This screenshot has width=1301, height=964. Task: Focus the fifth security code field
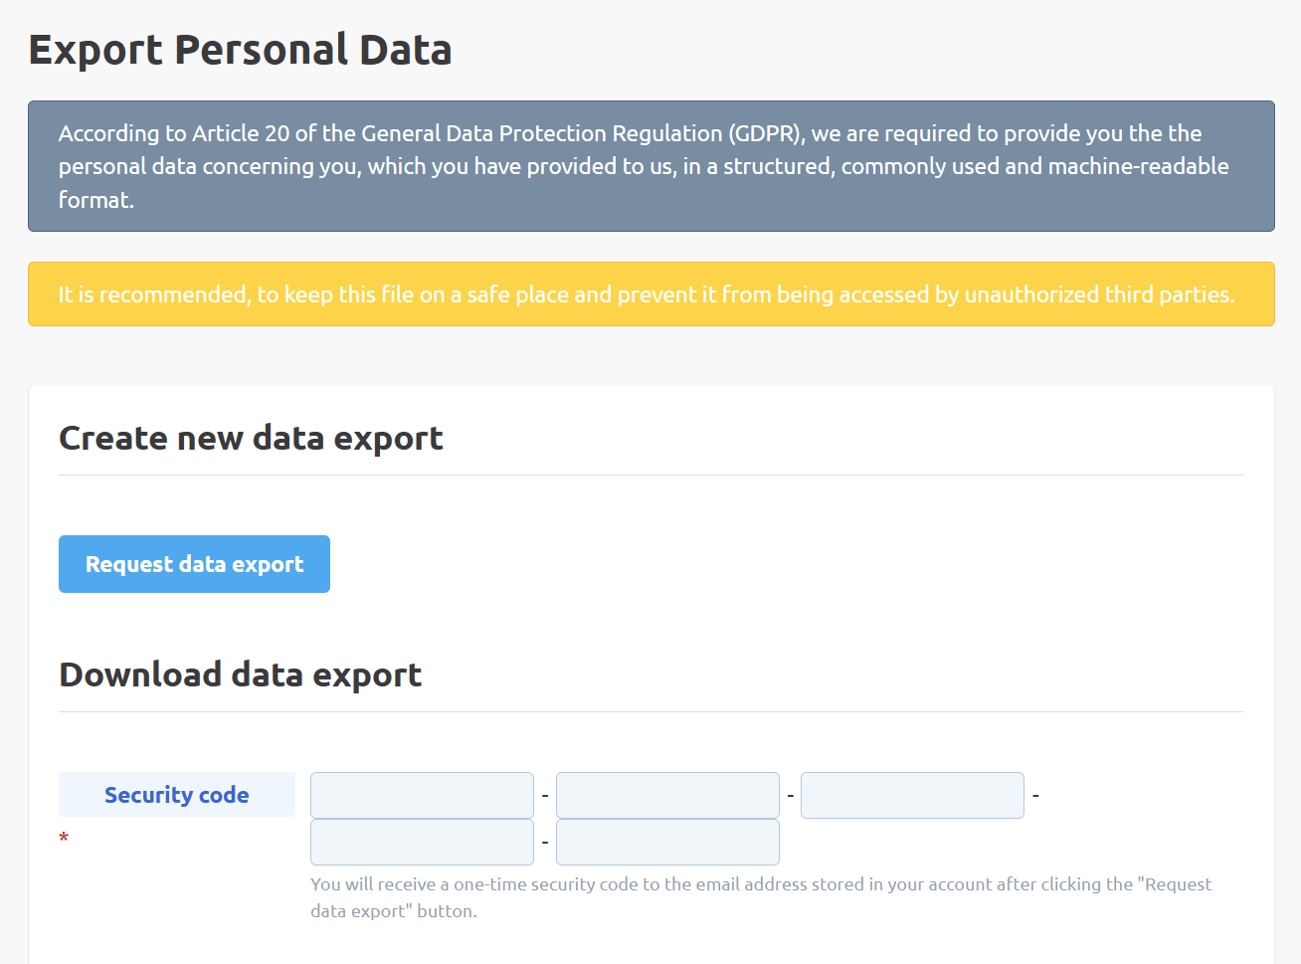(x=667, y=842)
